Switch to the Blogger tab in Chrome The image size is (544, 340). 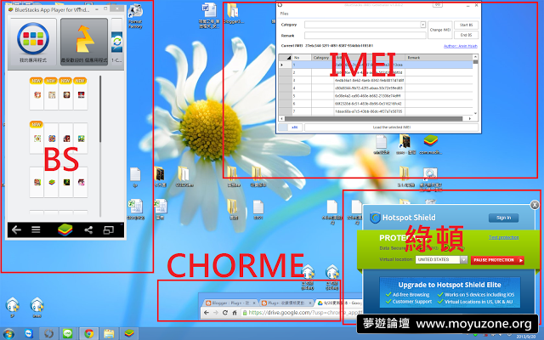230,303
